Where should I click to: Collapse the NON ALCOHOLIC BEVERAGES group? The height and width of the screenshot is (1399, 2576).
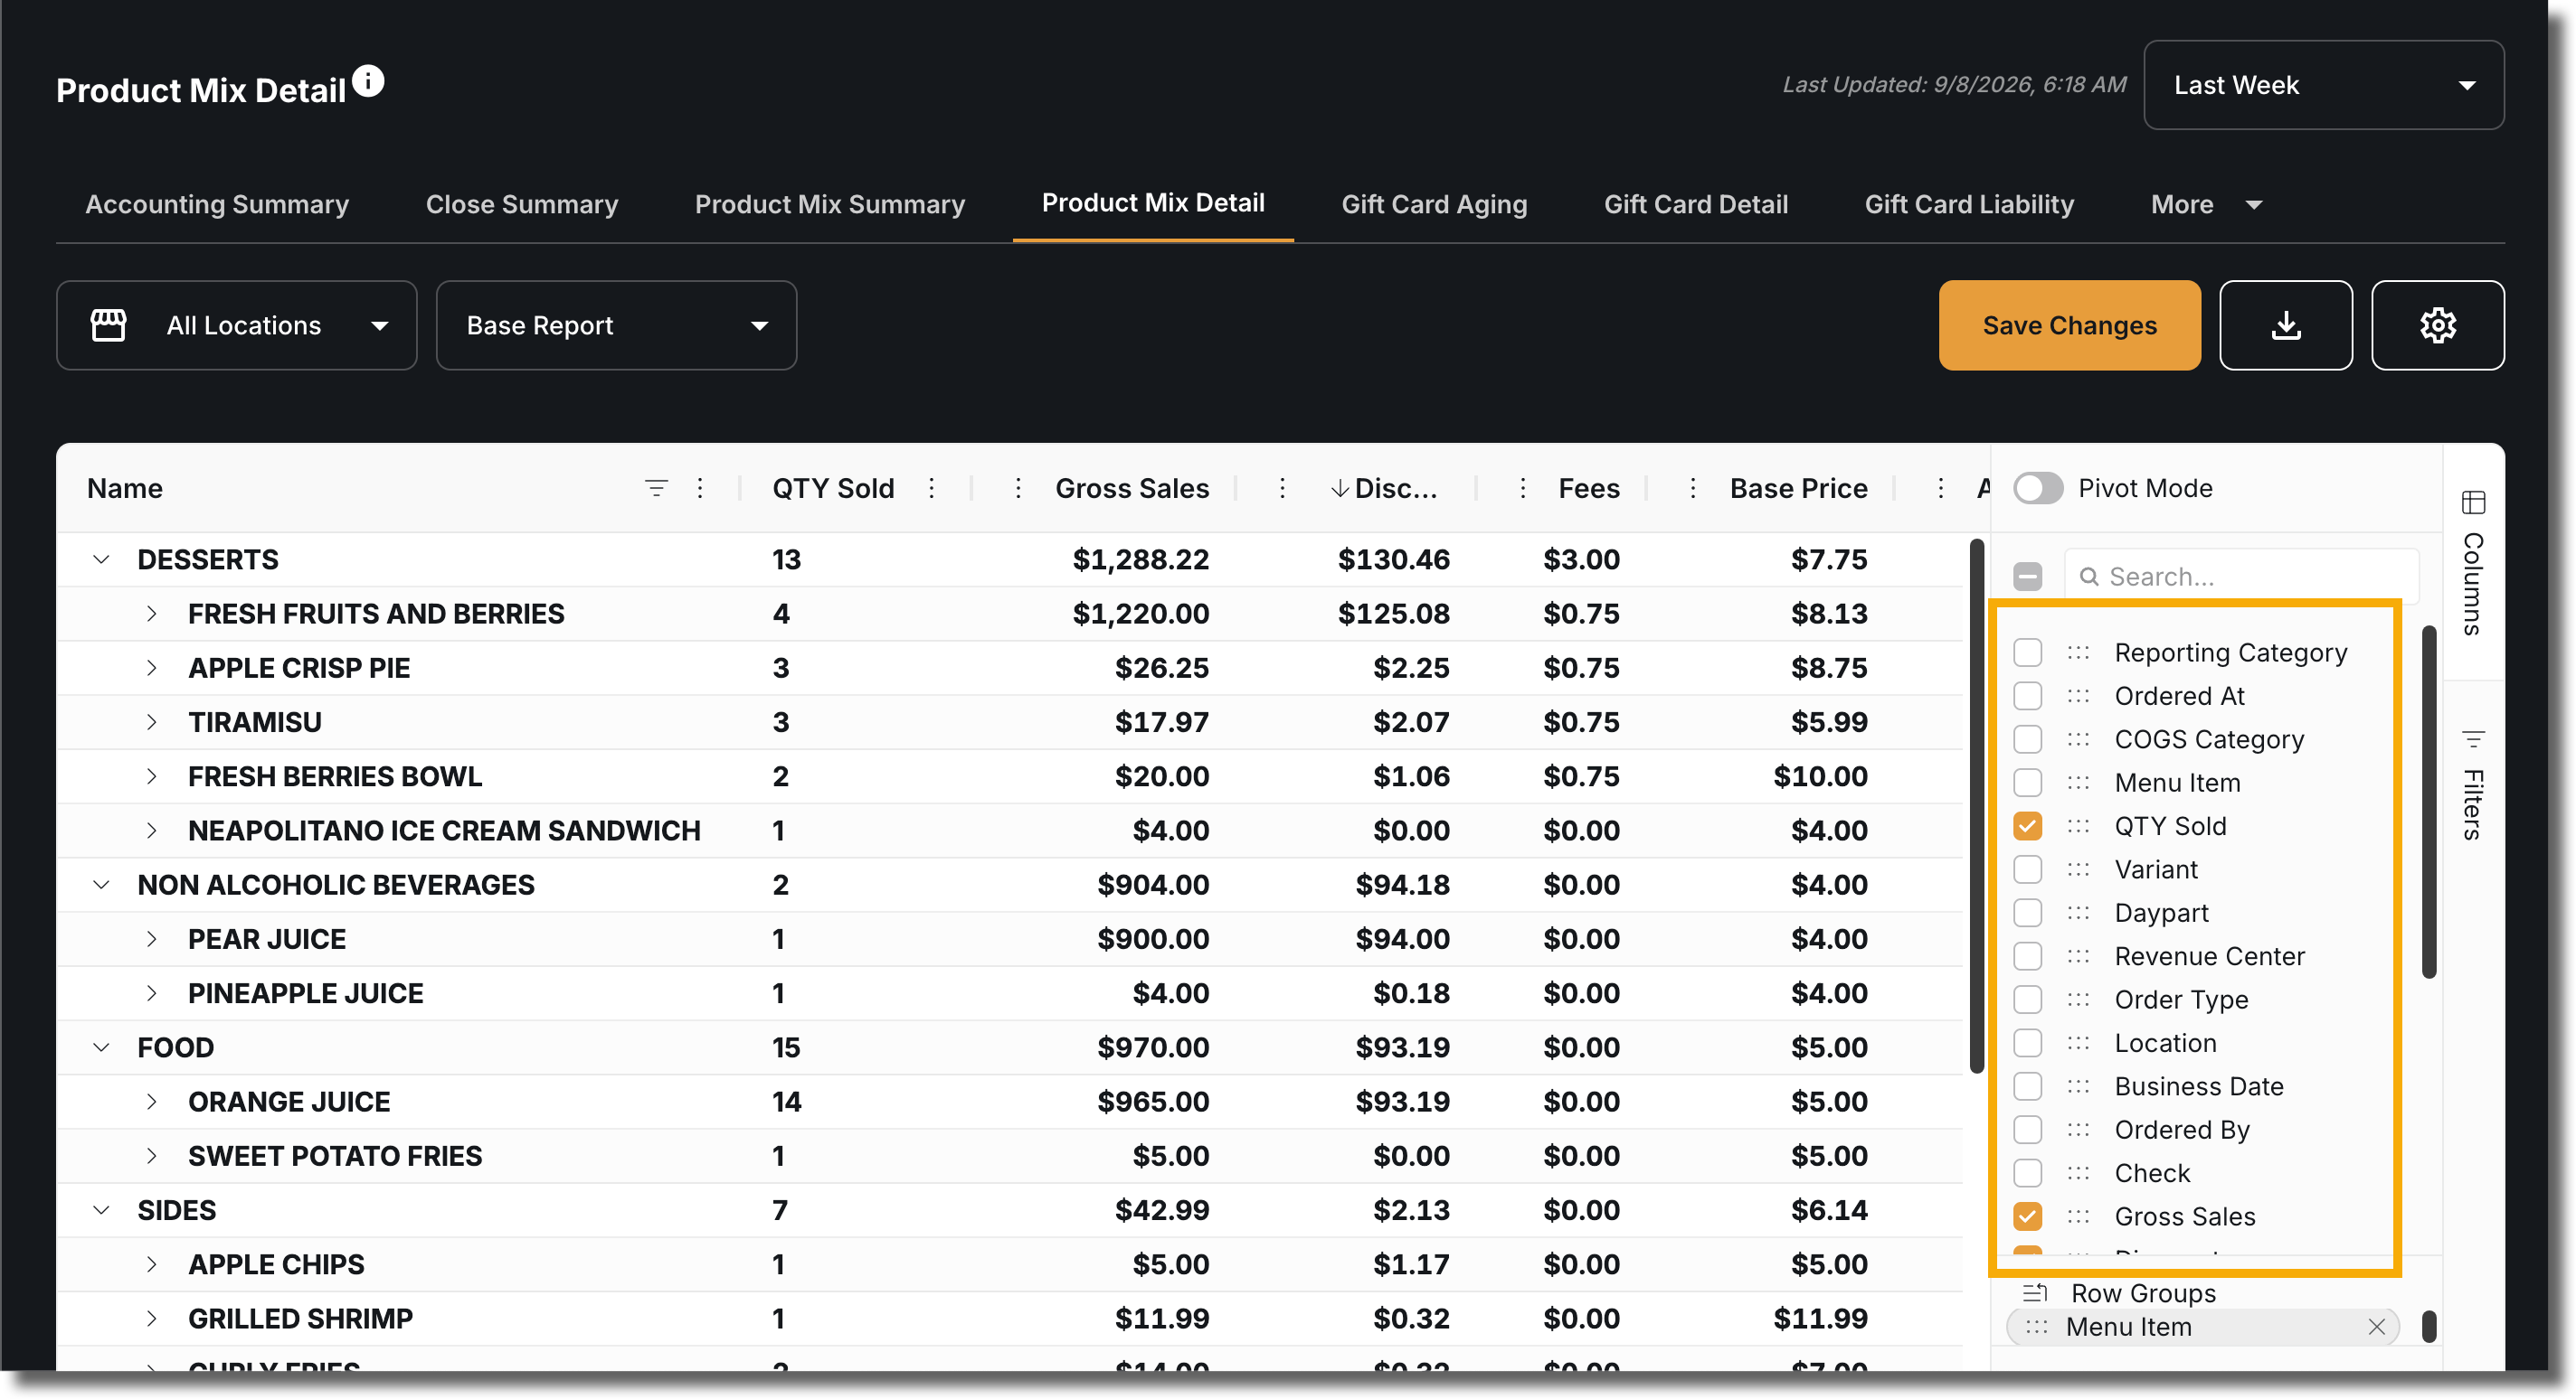click(101, 885)
